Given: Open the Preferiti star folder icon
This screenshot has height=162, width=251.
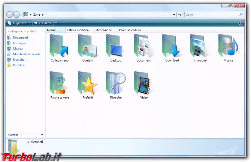Looking at the screenshot, I should [x=87, y=83].
